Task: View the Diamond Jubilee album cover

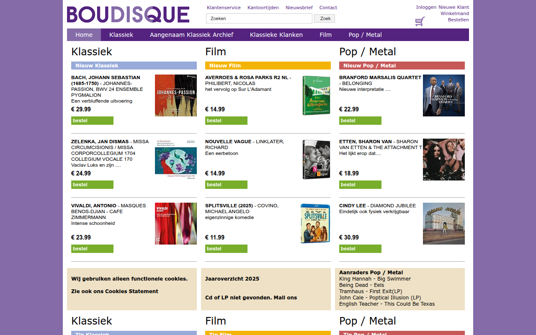Action: pos(444,224)
